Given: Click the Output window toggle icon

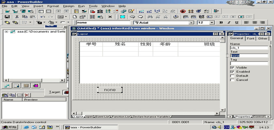Looking at the screenshot, I should (49, 11).
